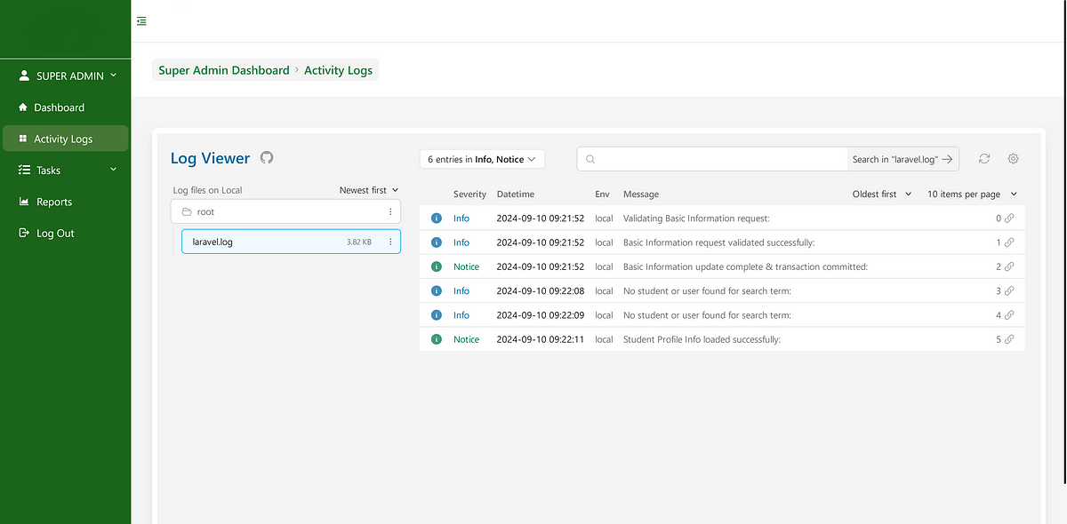The width and height of the screenshot is (1067, 524).
Task: Click the refresh logs icon
Action: pyautogui.click(x=984, y=159)
